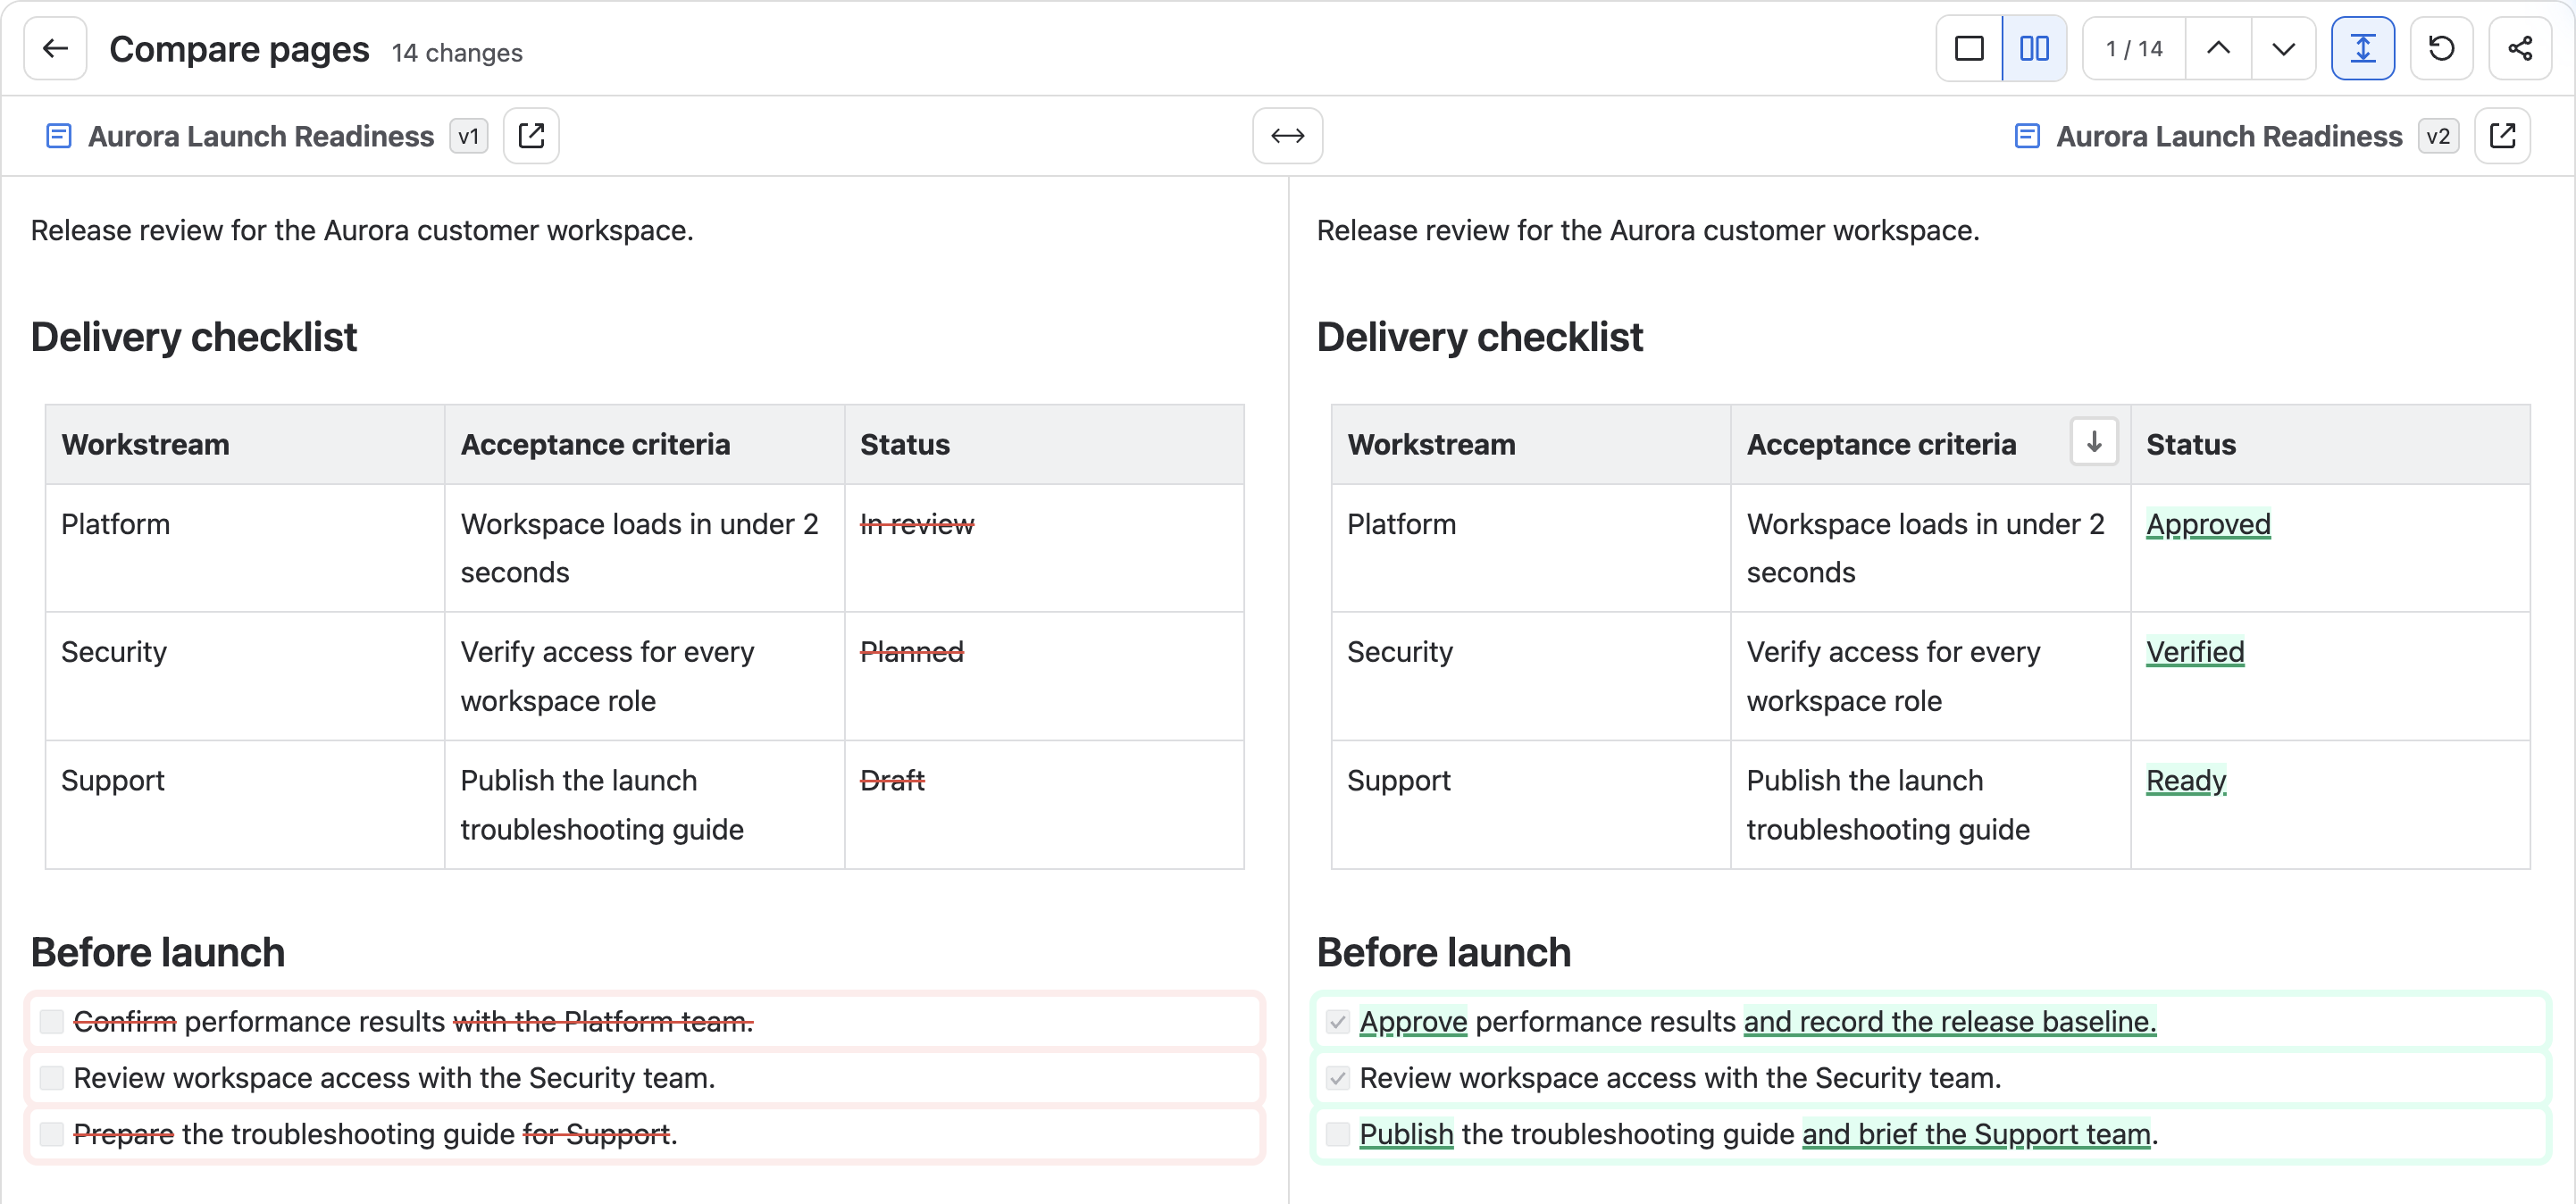Jump to next change with down chevron

(2283, 48)
